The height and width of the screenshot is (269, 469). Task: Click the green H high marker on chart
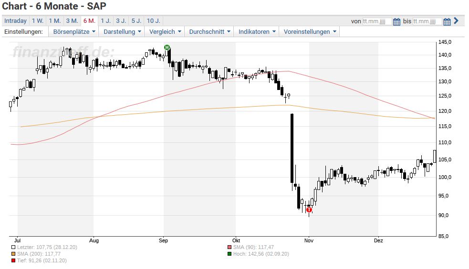167,47
